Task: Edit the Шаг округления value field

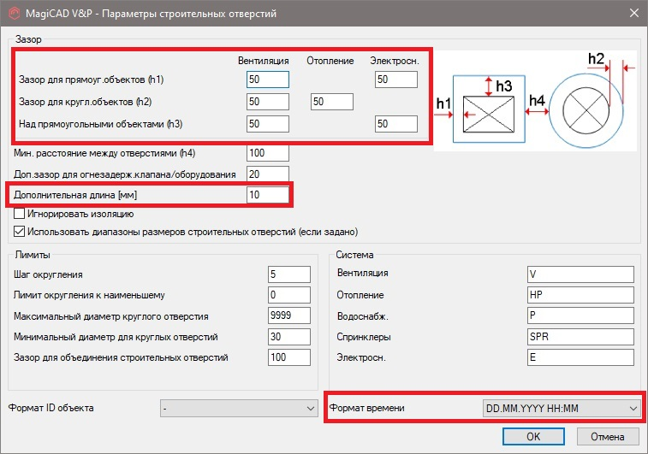Action: (288, 274)
